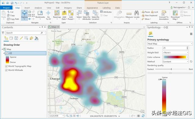Open the Bookmarks tool
This screenshot has width=195, height=119.
pyautogui.click(x=40, y=15)
